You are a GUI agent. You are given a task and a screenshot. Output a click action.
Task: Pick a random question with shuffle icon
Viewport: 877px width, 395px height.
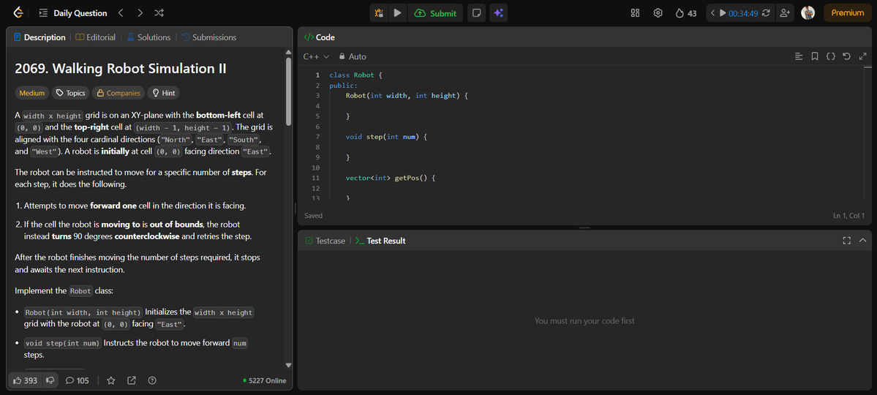pos(159,13)
